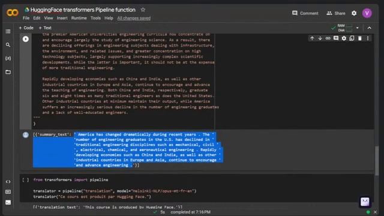Run the translation cell via its brackets
This screenshot has height=216, width=384.
(25, 180)
